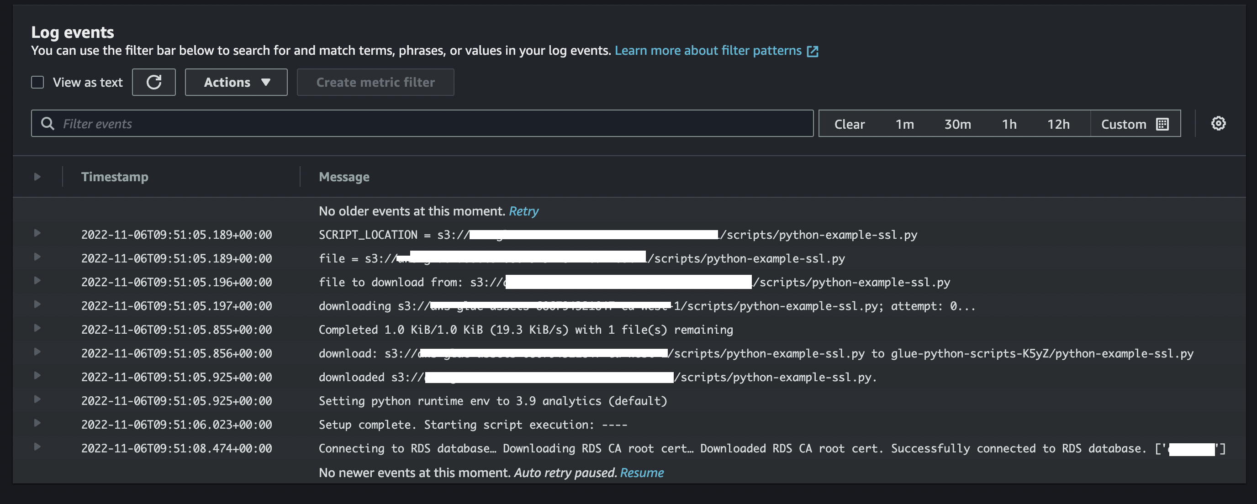
Task: Click the calendar icon in Custom
Action: click(x=1162, y=124)
